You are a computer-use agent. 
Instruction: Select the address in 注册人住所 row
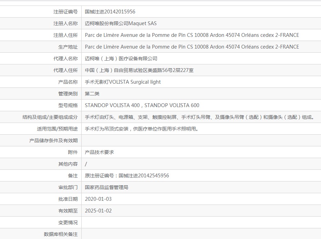tap(192, 35)
